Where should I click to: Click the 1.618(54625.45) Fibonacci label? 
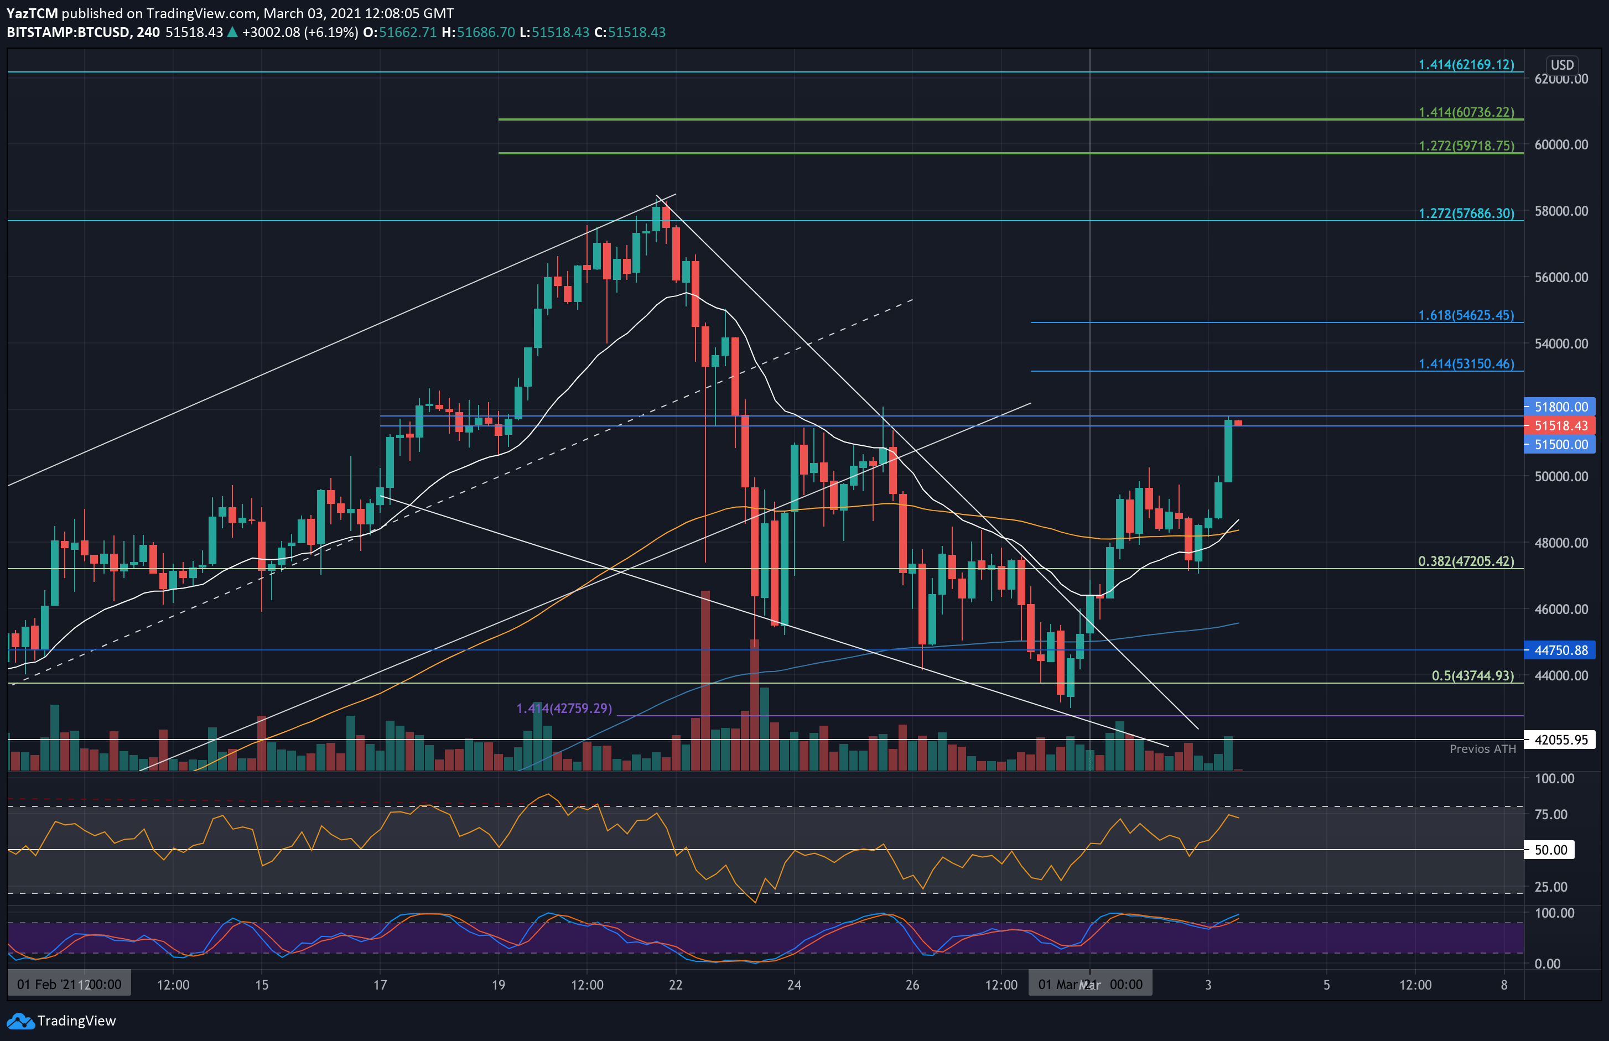click(1466, 315)
